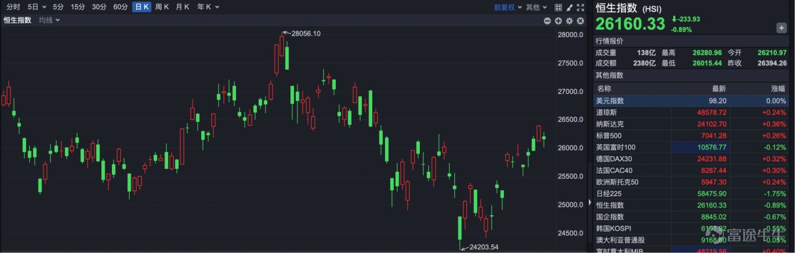The image size is (795, 253).
Task: Select the 标普500 row
Action: pyautogui.click(x=691, y=135)
